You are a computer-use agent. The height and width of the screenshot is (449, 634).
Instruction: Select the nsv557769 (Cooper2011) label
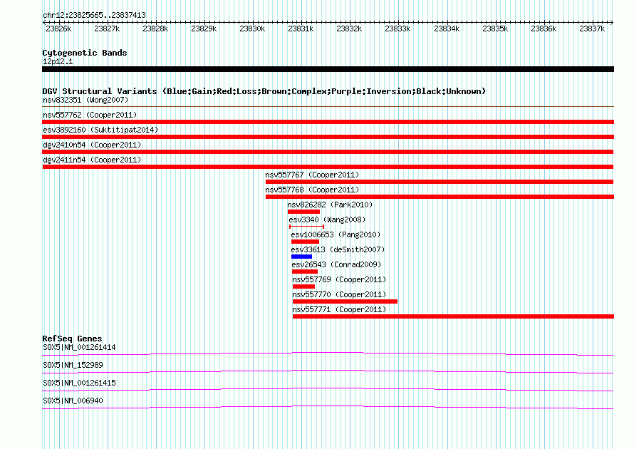pos(339,279)
